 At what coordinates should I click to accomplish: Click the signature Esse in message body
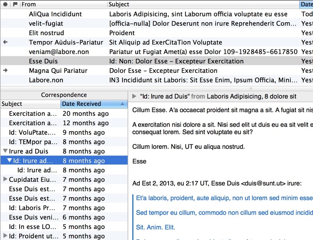[x=139, y=161]
